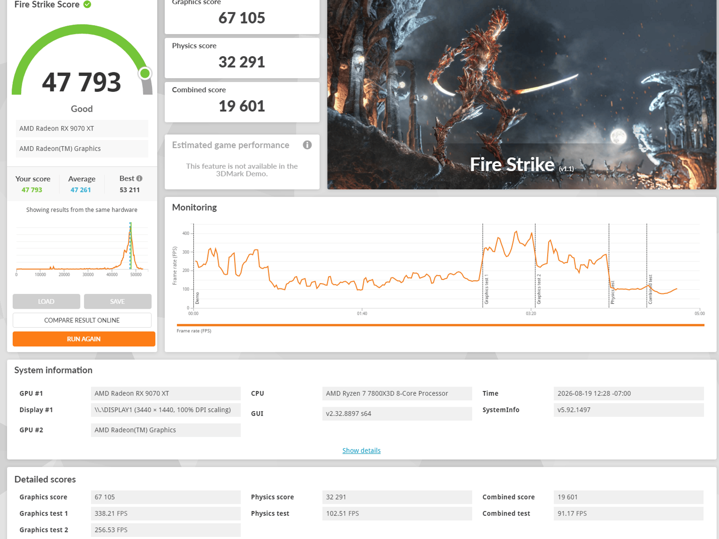This screenshot has width=719, height=539.
Task: Click the Best score value 53 211
Action: coord(130,190)
